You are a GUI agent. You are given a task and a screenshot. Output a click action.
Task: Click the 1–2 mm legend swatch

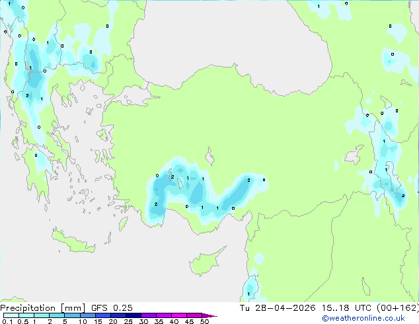[42, 315]
